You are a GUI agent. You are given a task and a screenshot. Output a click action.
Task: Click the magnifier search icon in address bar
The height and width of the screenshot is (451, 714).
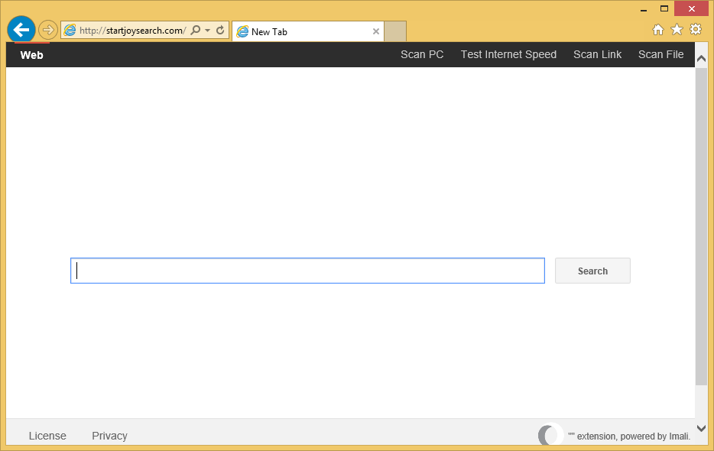click(196, 31)
